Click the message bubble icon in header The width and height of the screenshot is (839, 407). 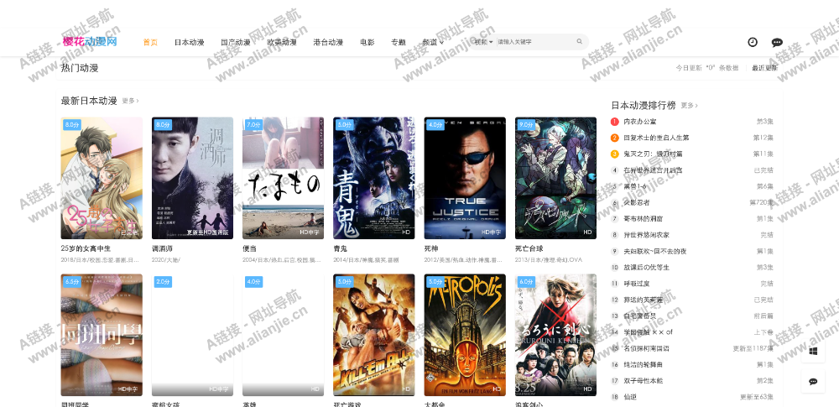(777, 42)
